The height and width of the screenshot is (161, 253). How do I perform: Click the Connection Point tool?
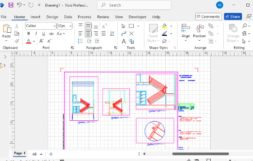click(131, 34)
